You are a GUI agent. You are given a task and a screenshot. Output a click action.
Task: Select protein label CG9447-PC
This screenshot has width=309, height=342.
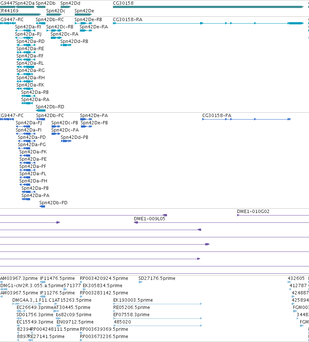coord(12,115)
